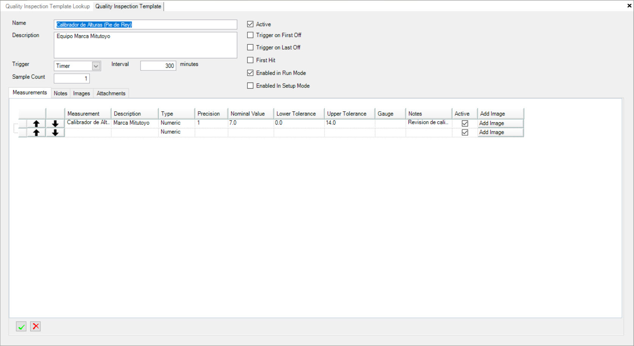Click the empty Gauge cell in first row
This screenshot has width=634, height=346.
[390, 123]
